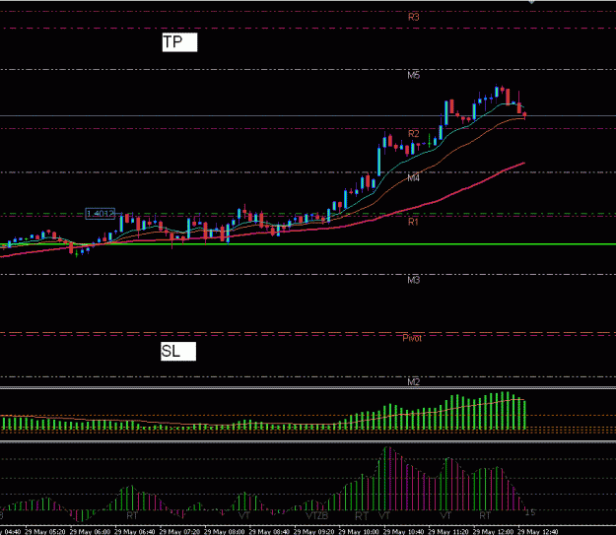
Task: Select the white SL label box
Action: (x=178, y=351)
